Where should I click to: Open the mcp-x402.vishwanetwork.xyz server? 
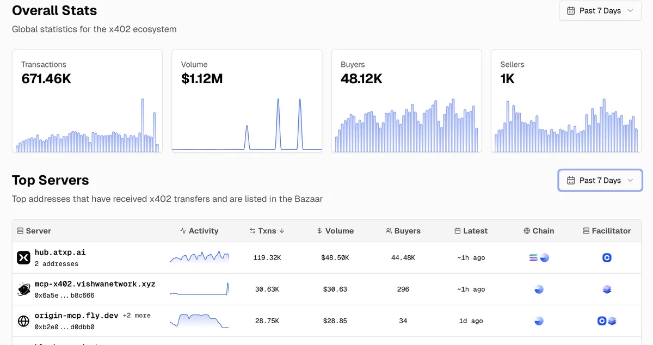tap(95, 284)
